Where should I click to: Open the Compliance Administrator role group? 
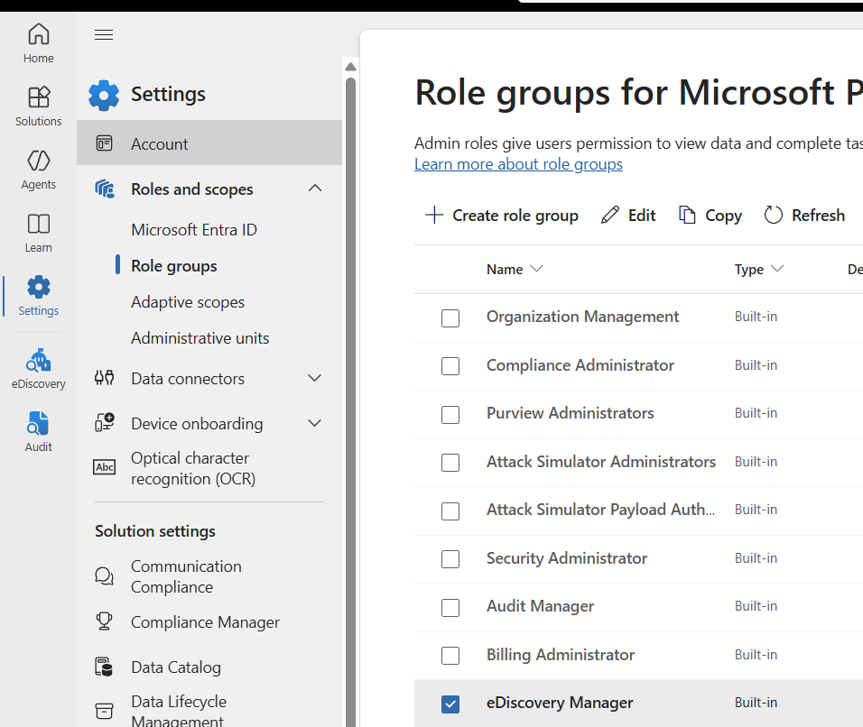[x=580, y=365]
